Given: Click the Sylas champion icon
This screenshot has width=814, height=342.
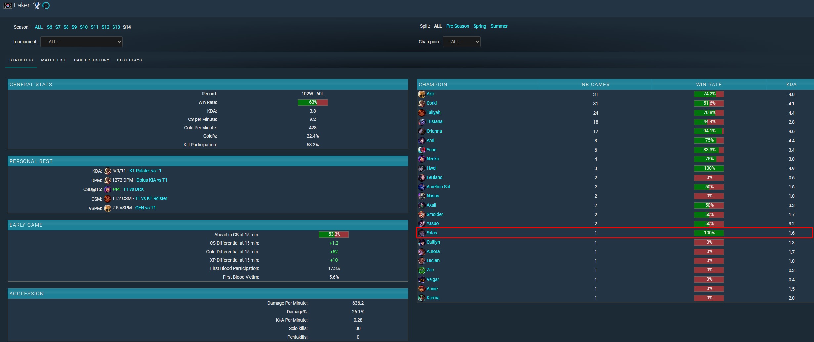Looking at the screenshot, I should tap(422, 233).
